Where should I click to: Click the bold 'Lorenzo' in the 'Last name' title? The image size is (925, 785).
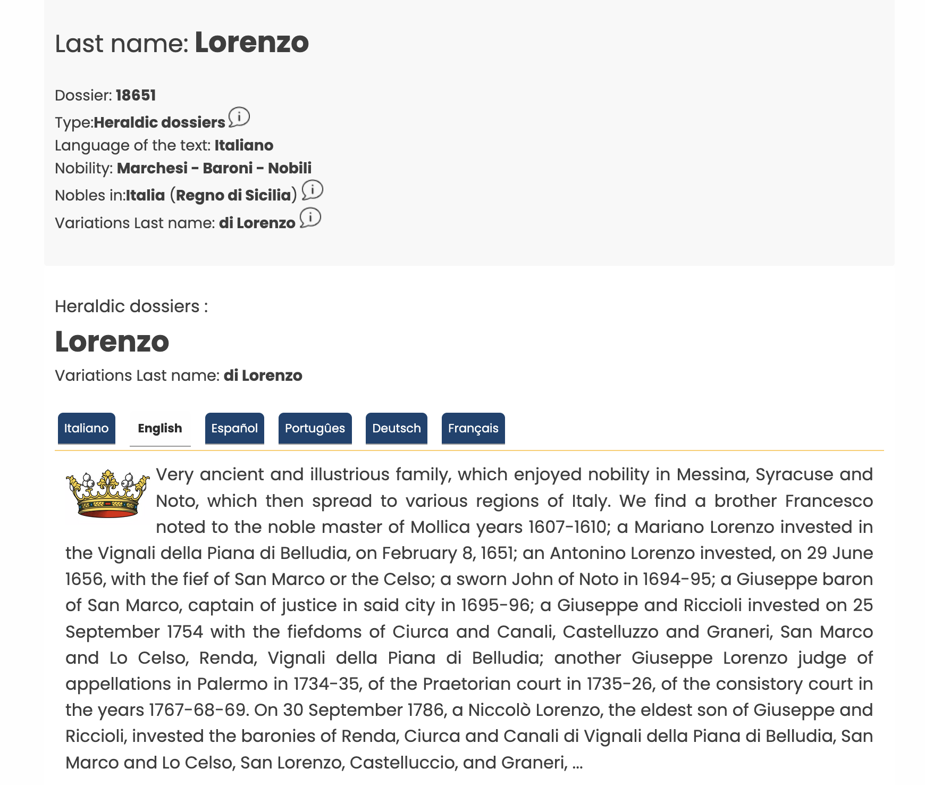click(251, 43)
